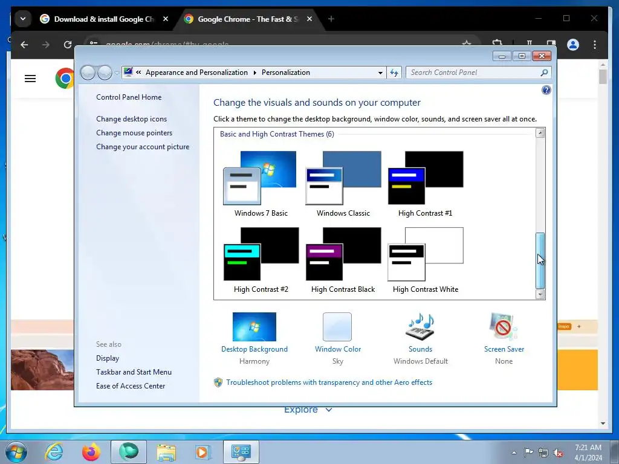Apply the High Contrast #1 theme
619x464 pixels.
point(425,184)
